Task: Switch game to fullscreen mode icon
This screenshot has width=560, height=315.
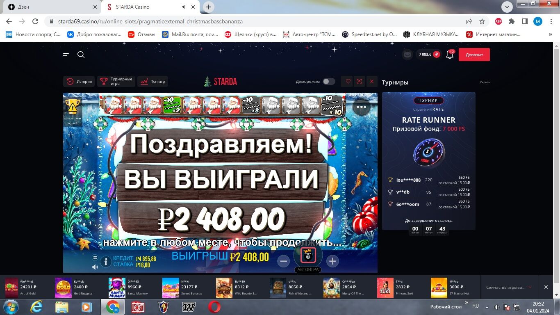Action: tap(360, 82)
